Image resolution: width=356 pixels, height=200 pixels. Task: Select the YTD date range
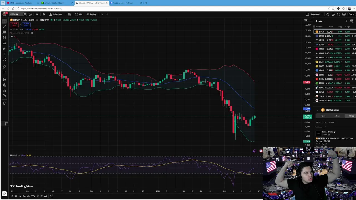tap(33, 196)
